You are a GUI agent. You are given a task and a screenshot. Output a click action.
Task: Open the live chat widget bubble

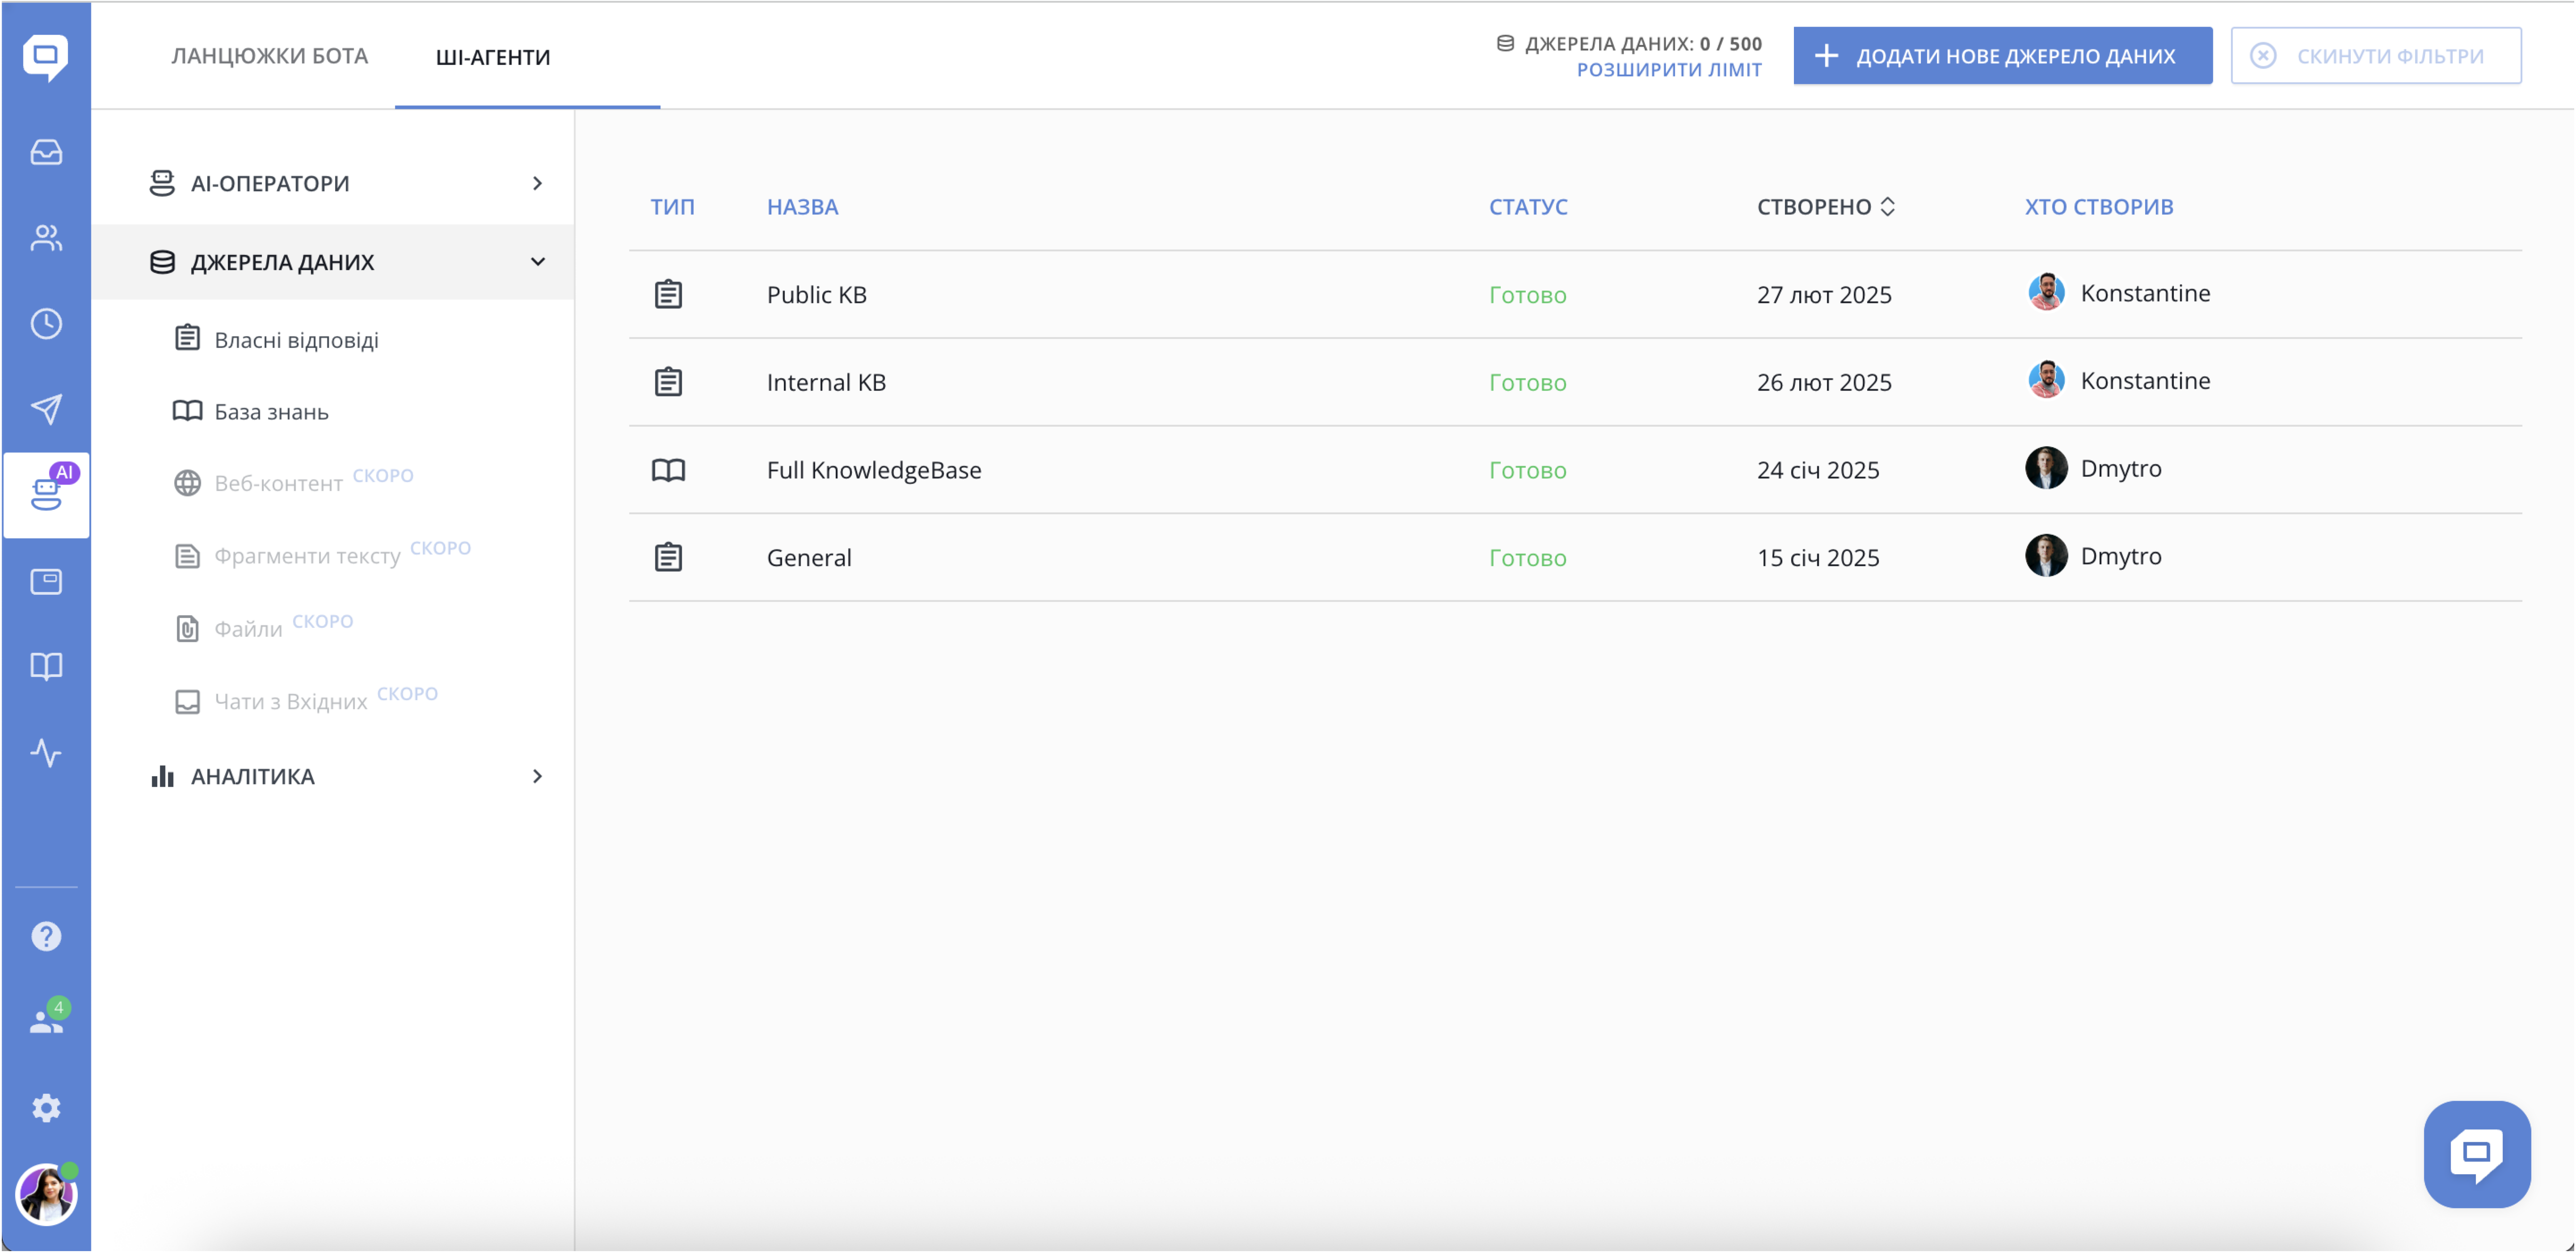[x=2477, y=1154]
